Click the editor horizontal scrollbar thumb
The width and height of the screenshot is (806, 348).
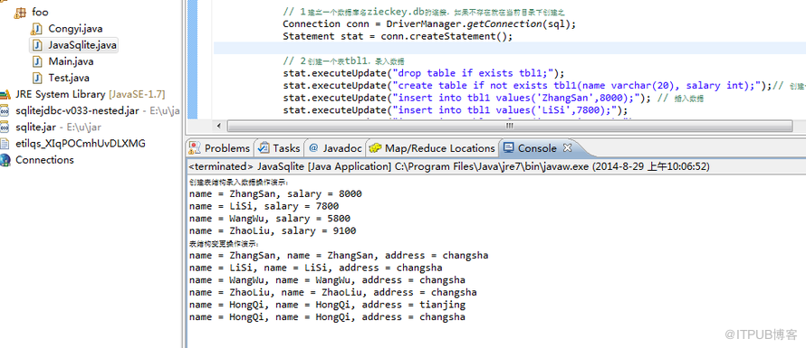click(x=509, y=126)
